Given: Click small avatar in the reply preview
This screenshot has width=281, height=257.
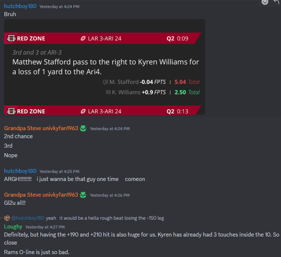Looking at the screenshot, I should (7, 218).
